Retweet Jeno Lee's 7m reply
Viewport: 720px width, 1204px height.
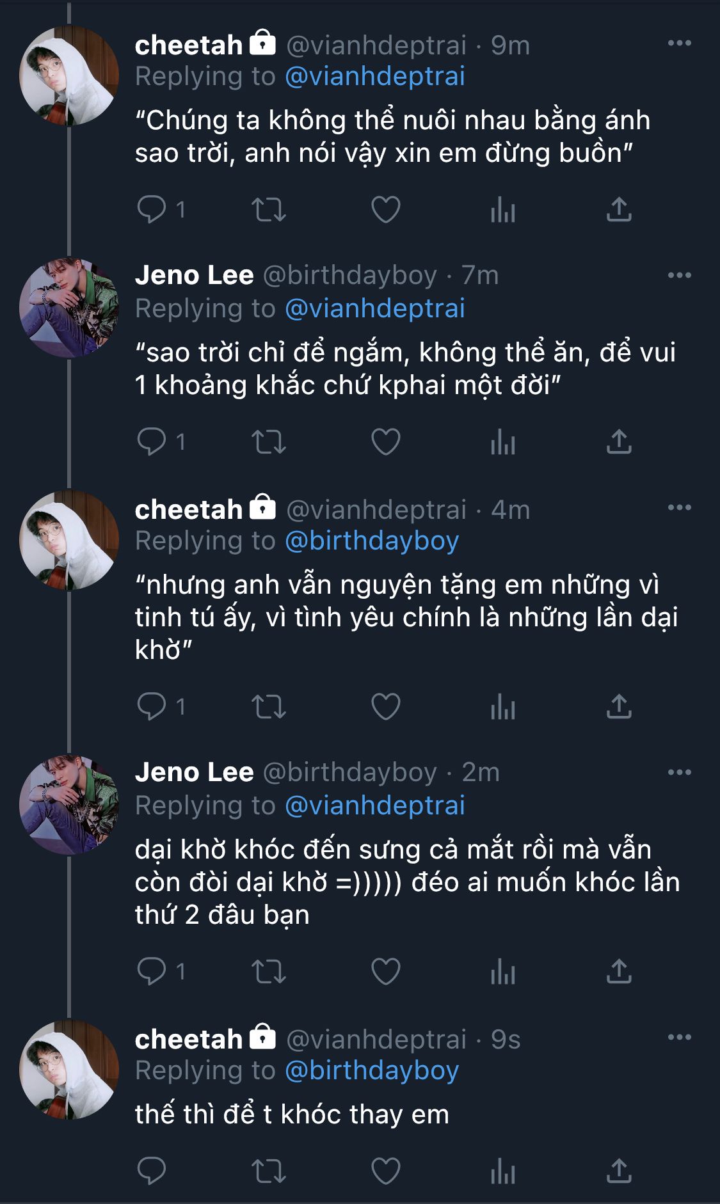coord(268,442)
